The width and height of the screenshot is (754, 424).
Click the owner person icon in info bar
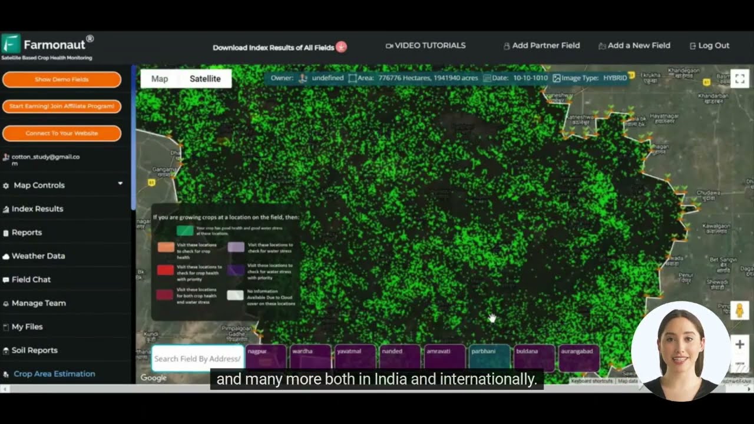coord(303,78)
